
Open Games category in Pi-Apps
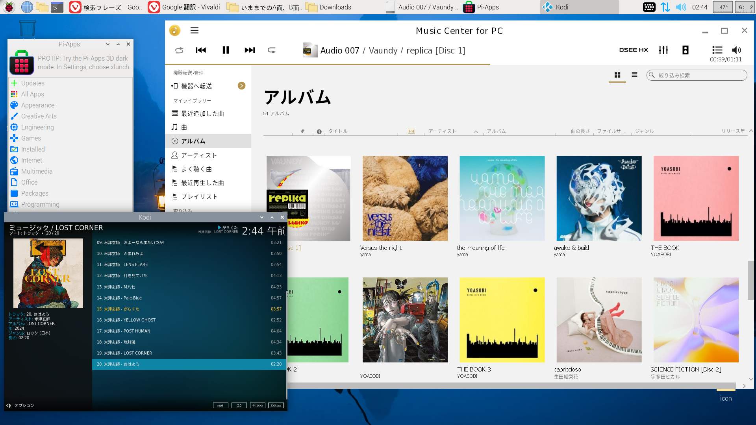tap(70, 138)
